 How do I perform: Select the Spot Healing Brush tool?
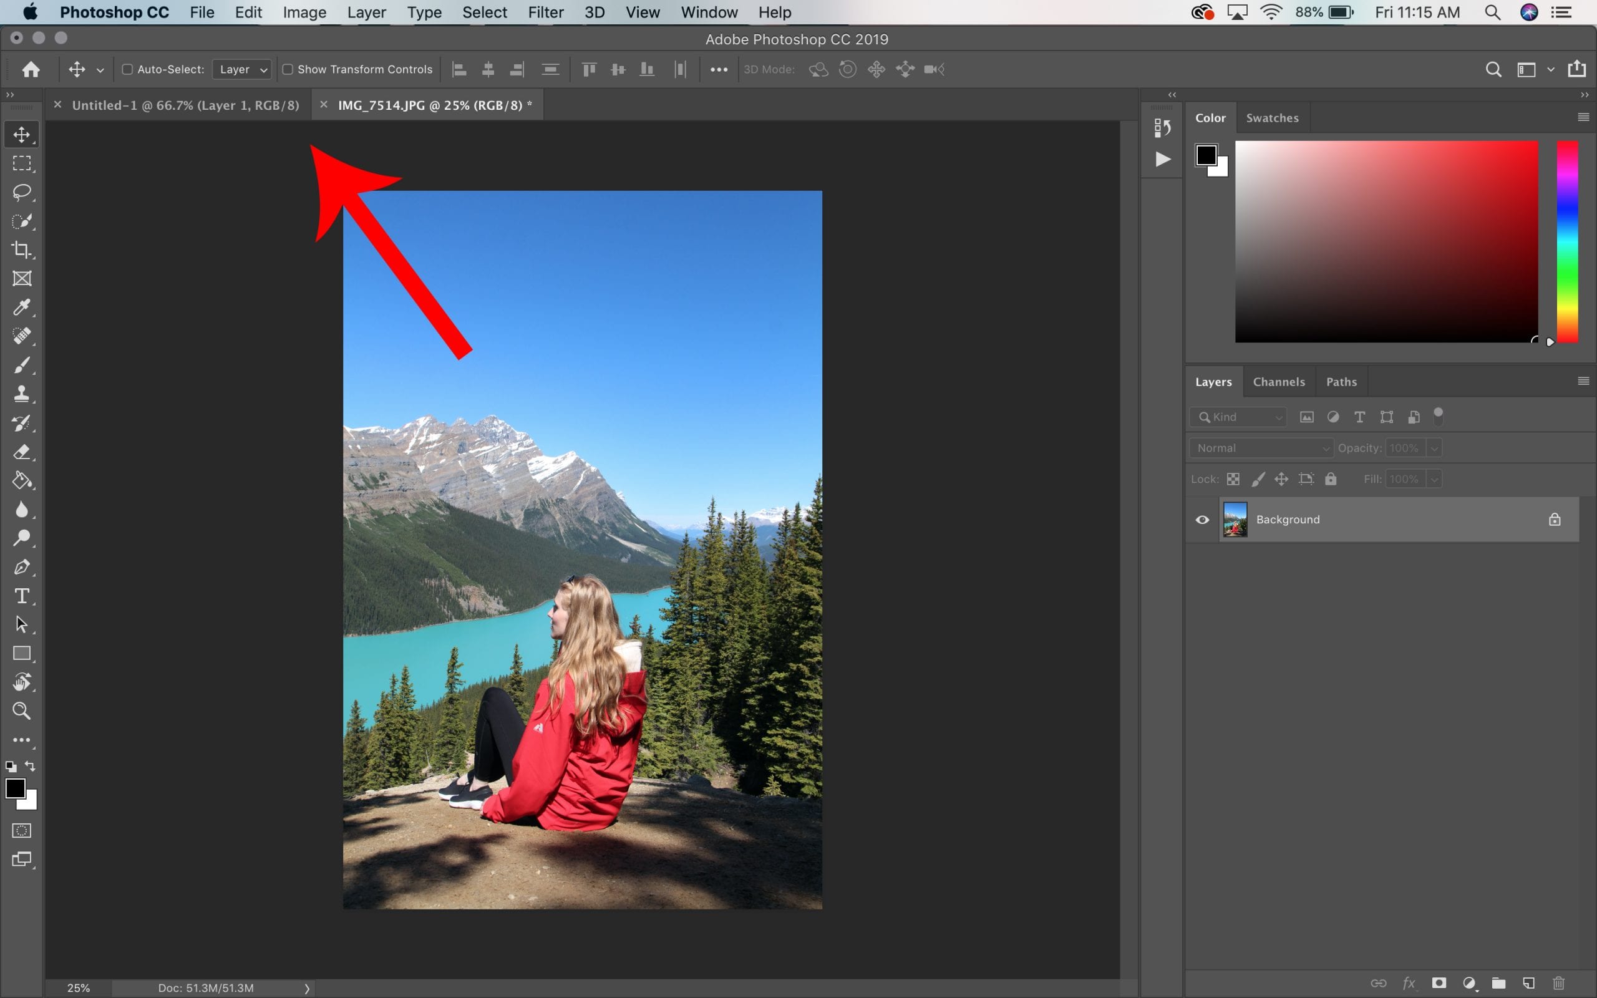22,336
